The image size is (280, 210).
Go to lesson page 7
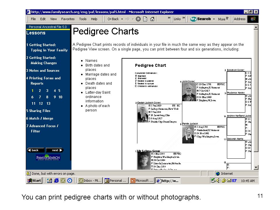pyautogui.click(x=40, y=97)
